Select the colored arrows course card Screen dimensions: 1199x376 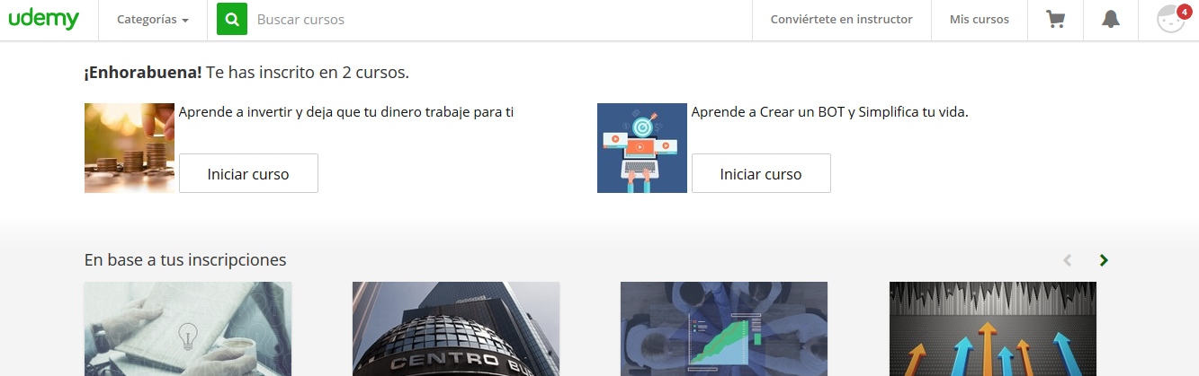point(993,328)
